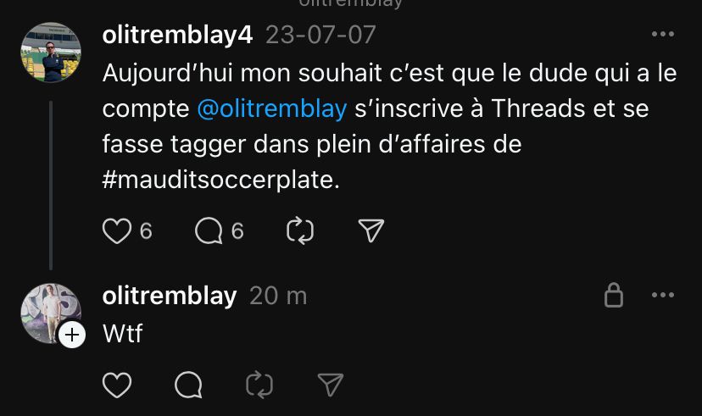Repost olitremblay4's thread
This screenshot has width=702, height=416.
[300, 230]
